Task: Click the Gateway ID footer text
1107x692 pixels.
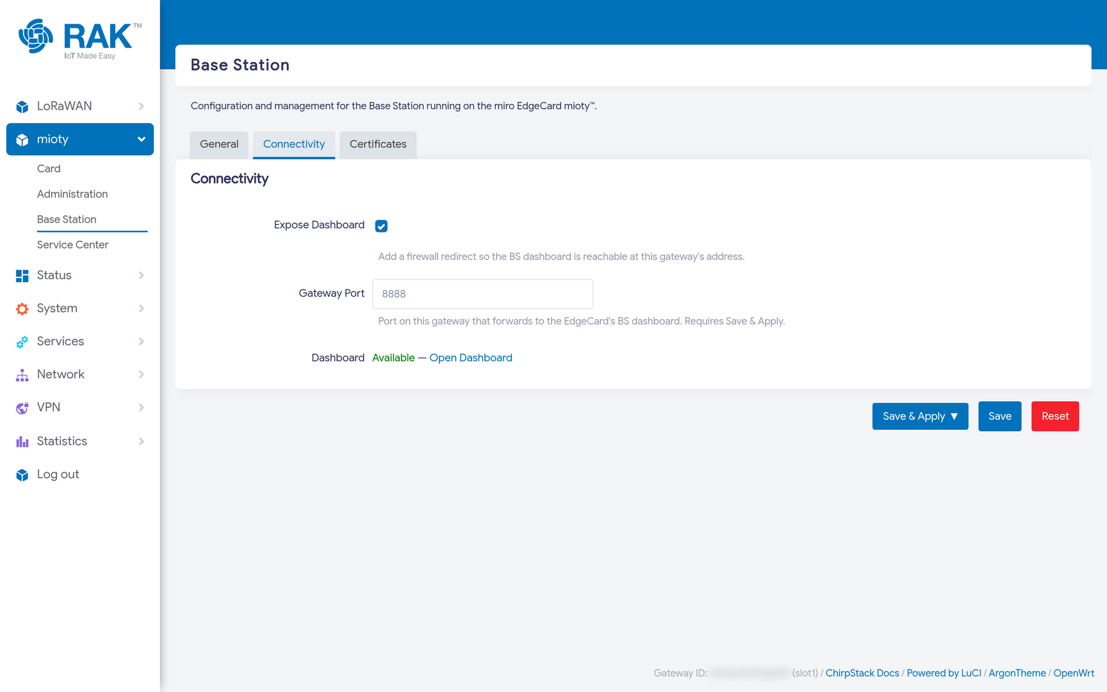Action: tap(736, 673)
